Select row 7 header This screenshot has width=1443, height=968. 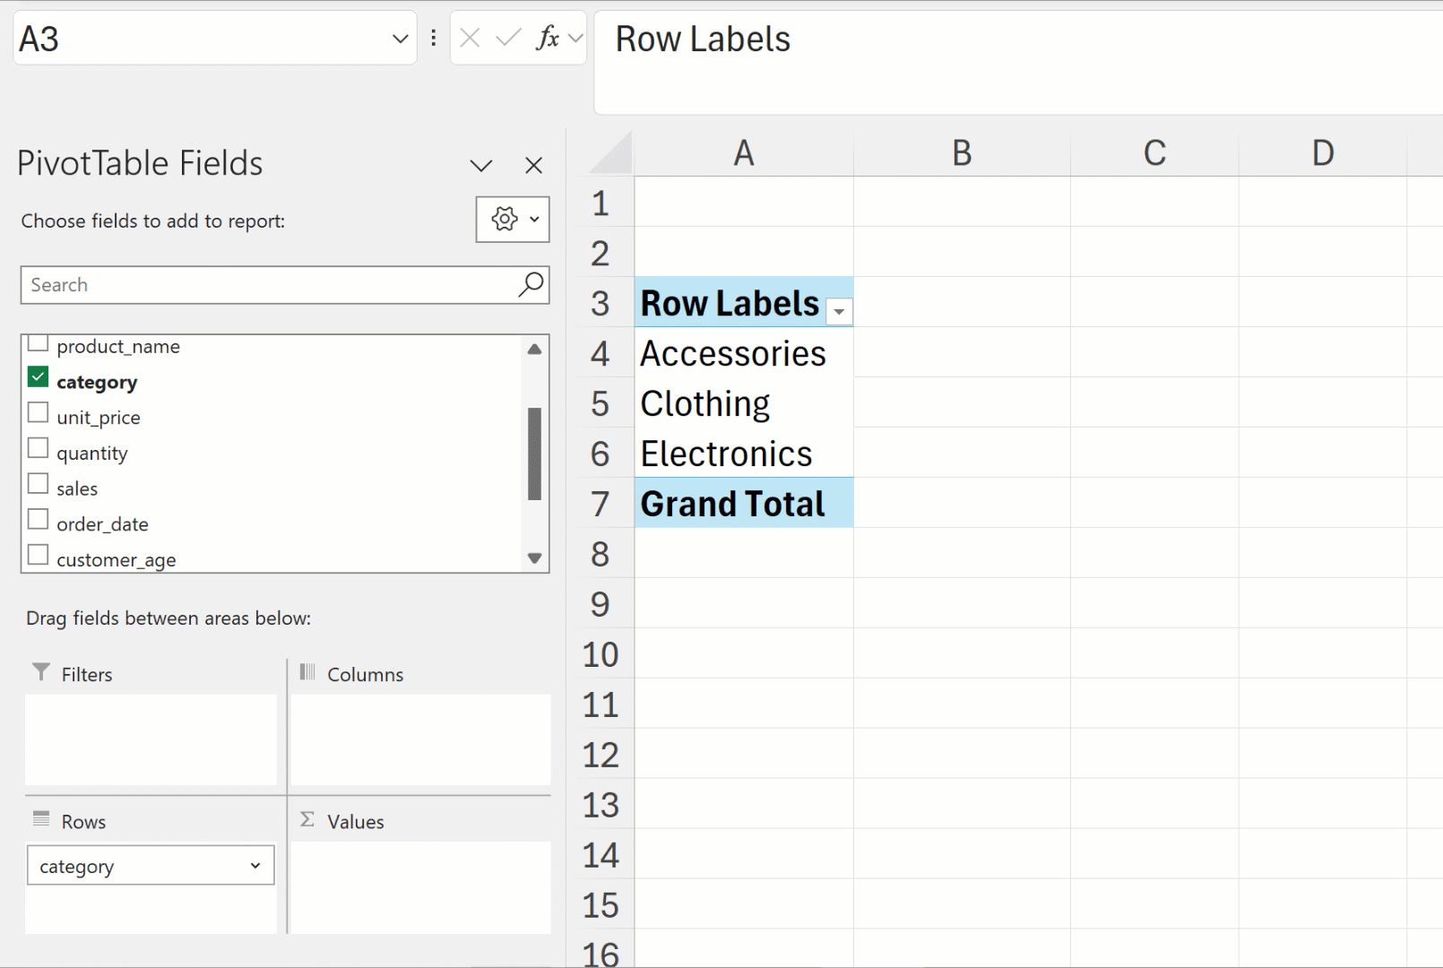(600, 504)
